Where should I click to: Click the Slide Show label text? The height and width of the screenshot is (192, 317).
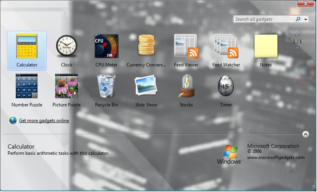pyautogui.click(x=146, y=105)
